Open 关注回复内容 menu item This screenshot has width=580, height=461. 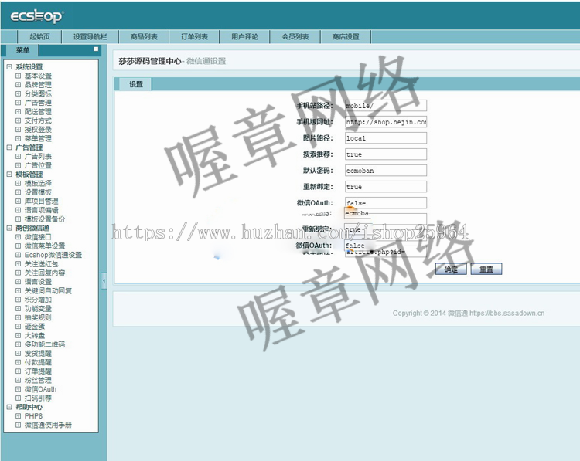click(x=44, y=273)
